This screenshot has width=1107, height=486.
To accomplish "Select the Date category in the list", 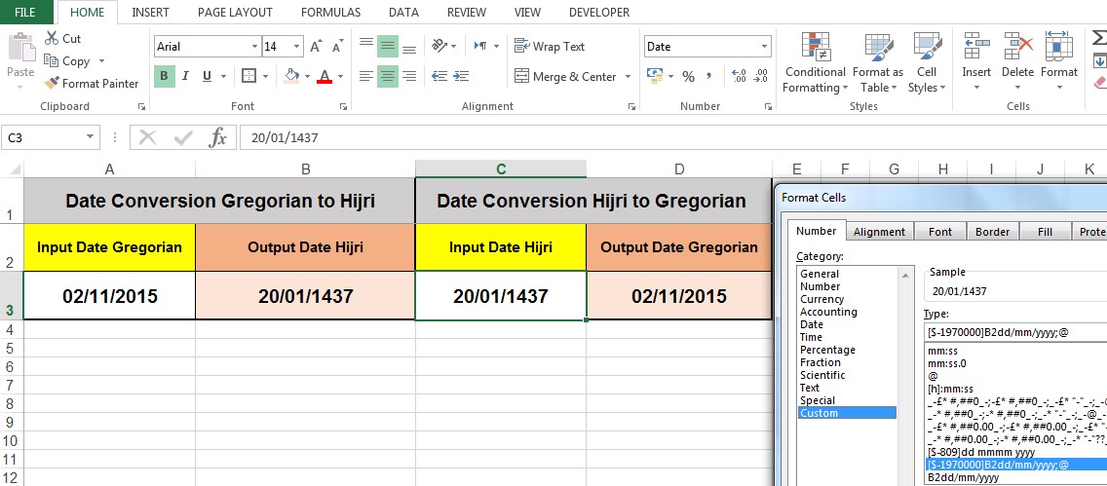I will pos(811,324).
